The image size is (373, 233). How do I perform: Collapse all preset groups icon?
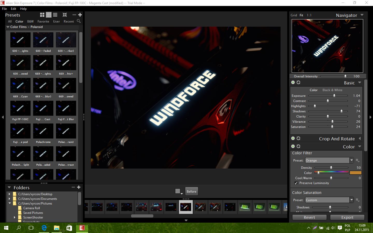click(65, 15)
